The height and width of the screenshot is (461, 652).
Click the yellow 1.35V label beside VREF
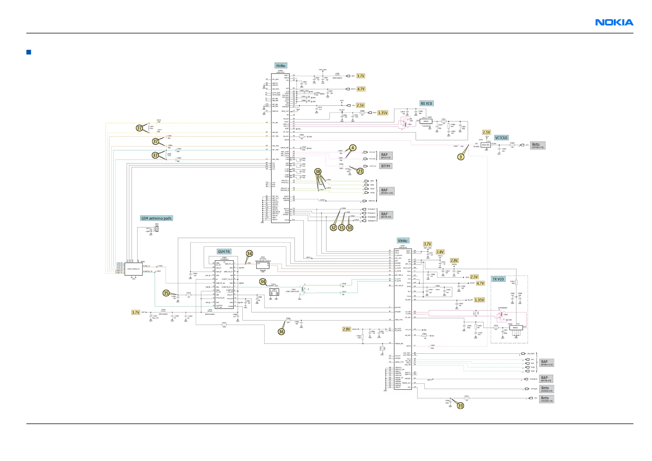click(x=383, y=113)
